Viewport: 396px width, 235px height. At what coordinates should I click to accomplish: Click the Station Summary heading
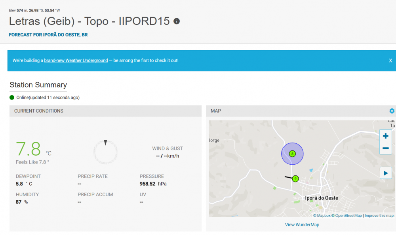point(38,85)
